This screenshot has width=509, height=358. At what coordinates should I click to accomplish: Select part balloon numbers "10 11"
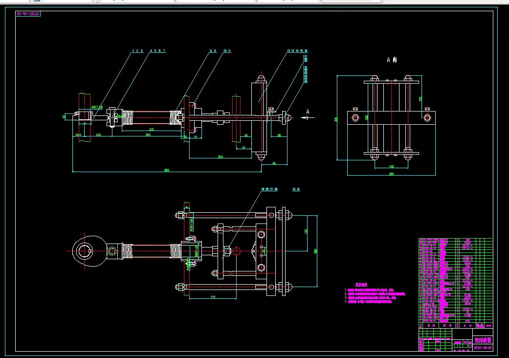pos(227,51)
